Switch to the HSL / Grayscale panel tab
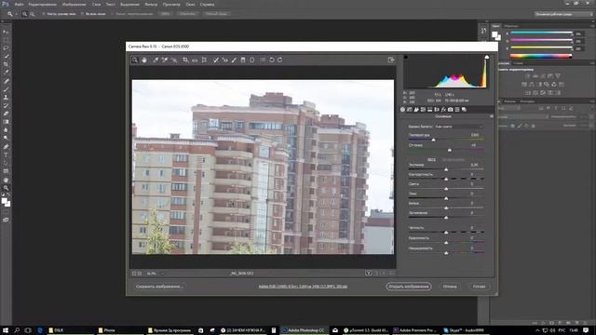This screenshot has width=596, height=335. point(424,110)
